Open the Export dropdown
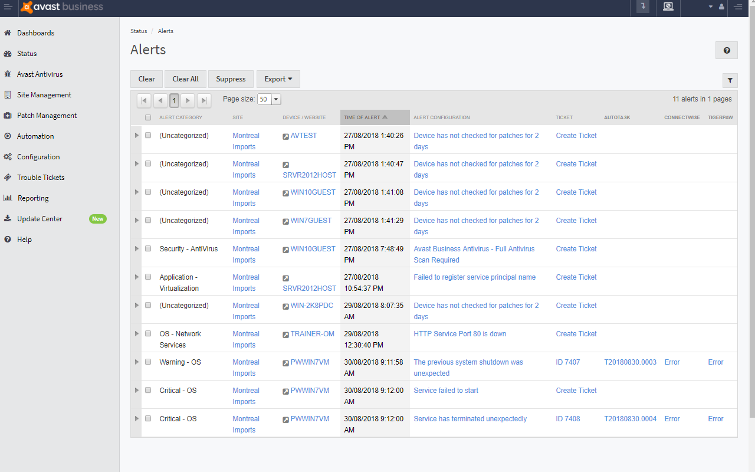The height and width of the screenshot is (472, 755). pyautogui.click(x=278, y=78)
